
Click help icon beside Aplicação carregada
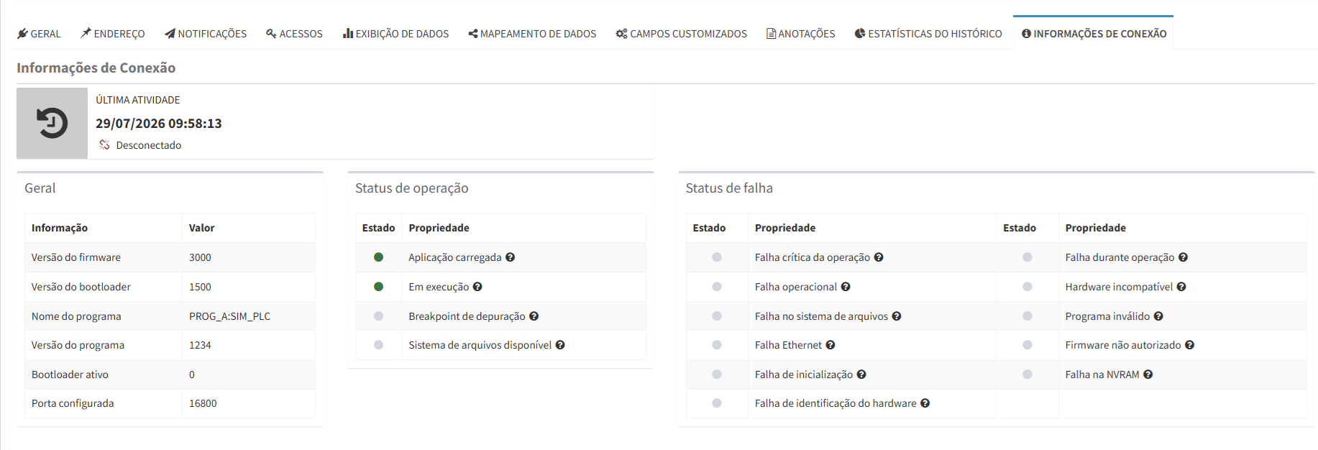pos(510,257)
